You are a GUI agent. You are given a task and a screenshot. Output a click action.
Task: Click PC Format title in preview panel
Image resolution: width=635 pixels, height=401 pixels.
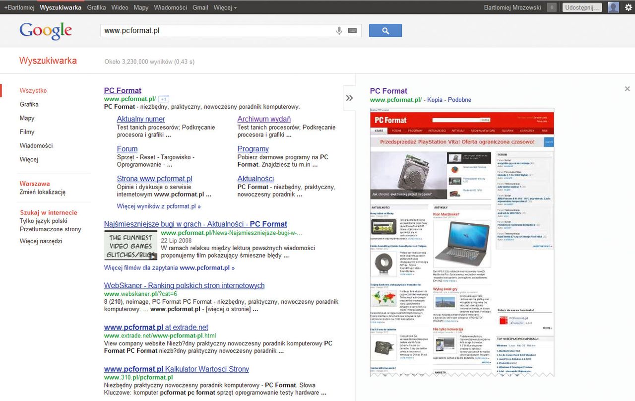click(388, 91)
